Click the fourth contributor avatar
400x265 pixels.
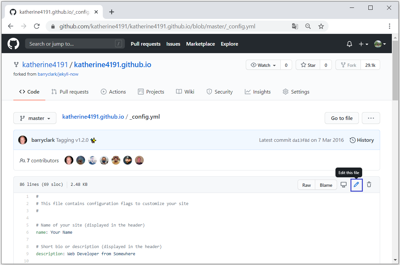(x=104, y=160)
